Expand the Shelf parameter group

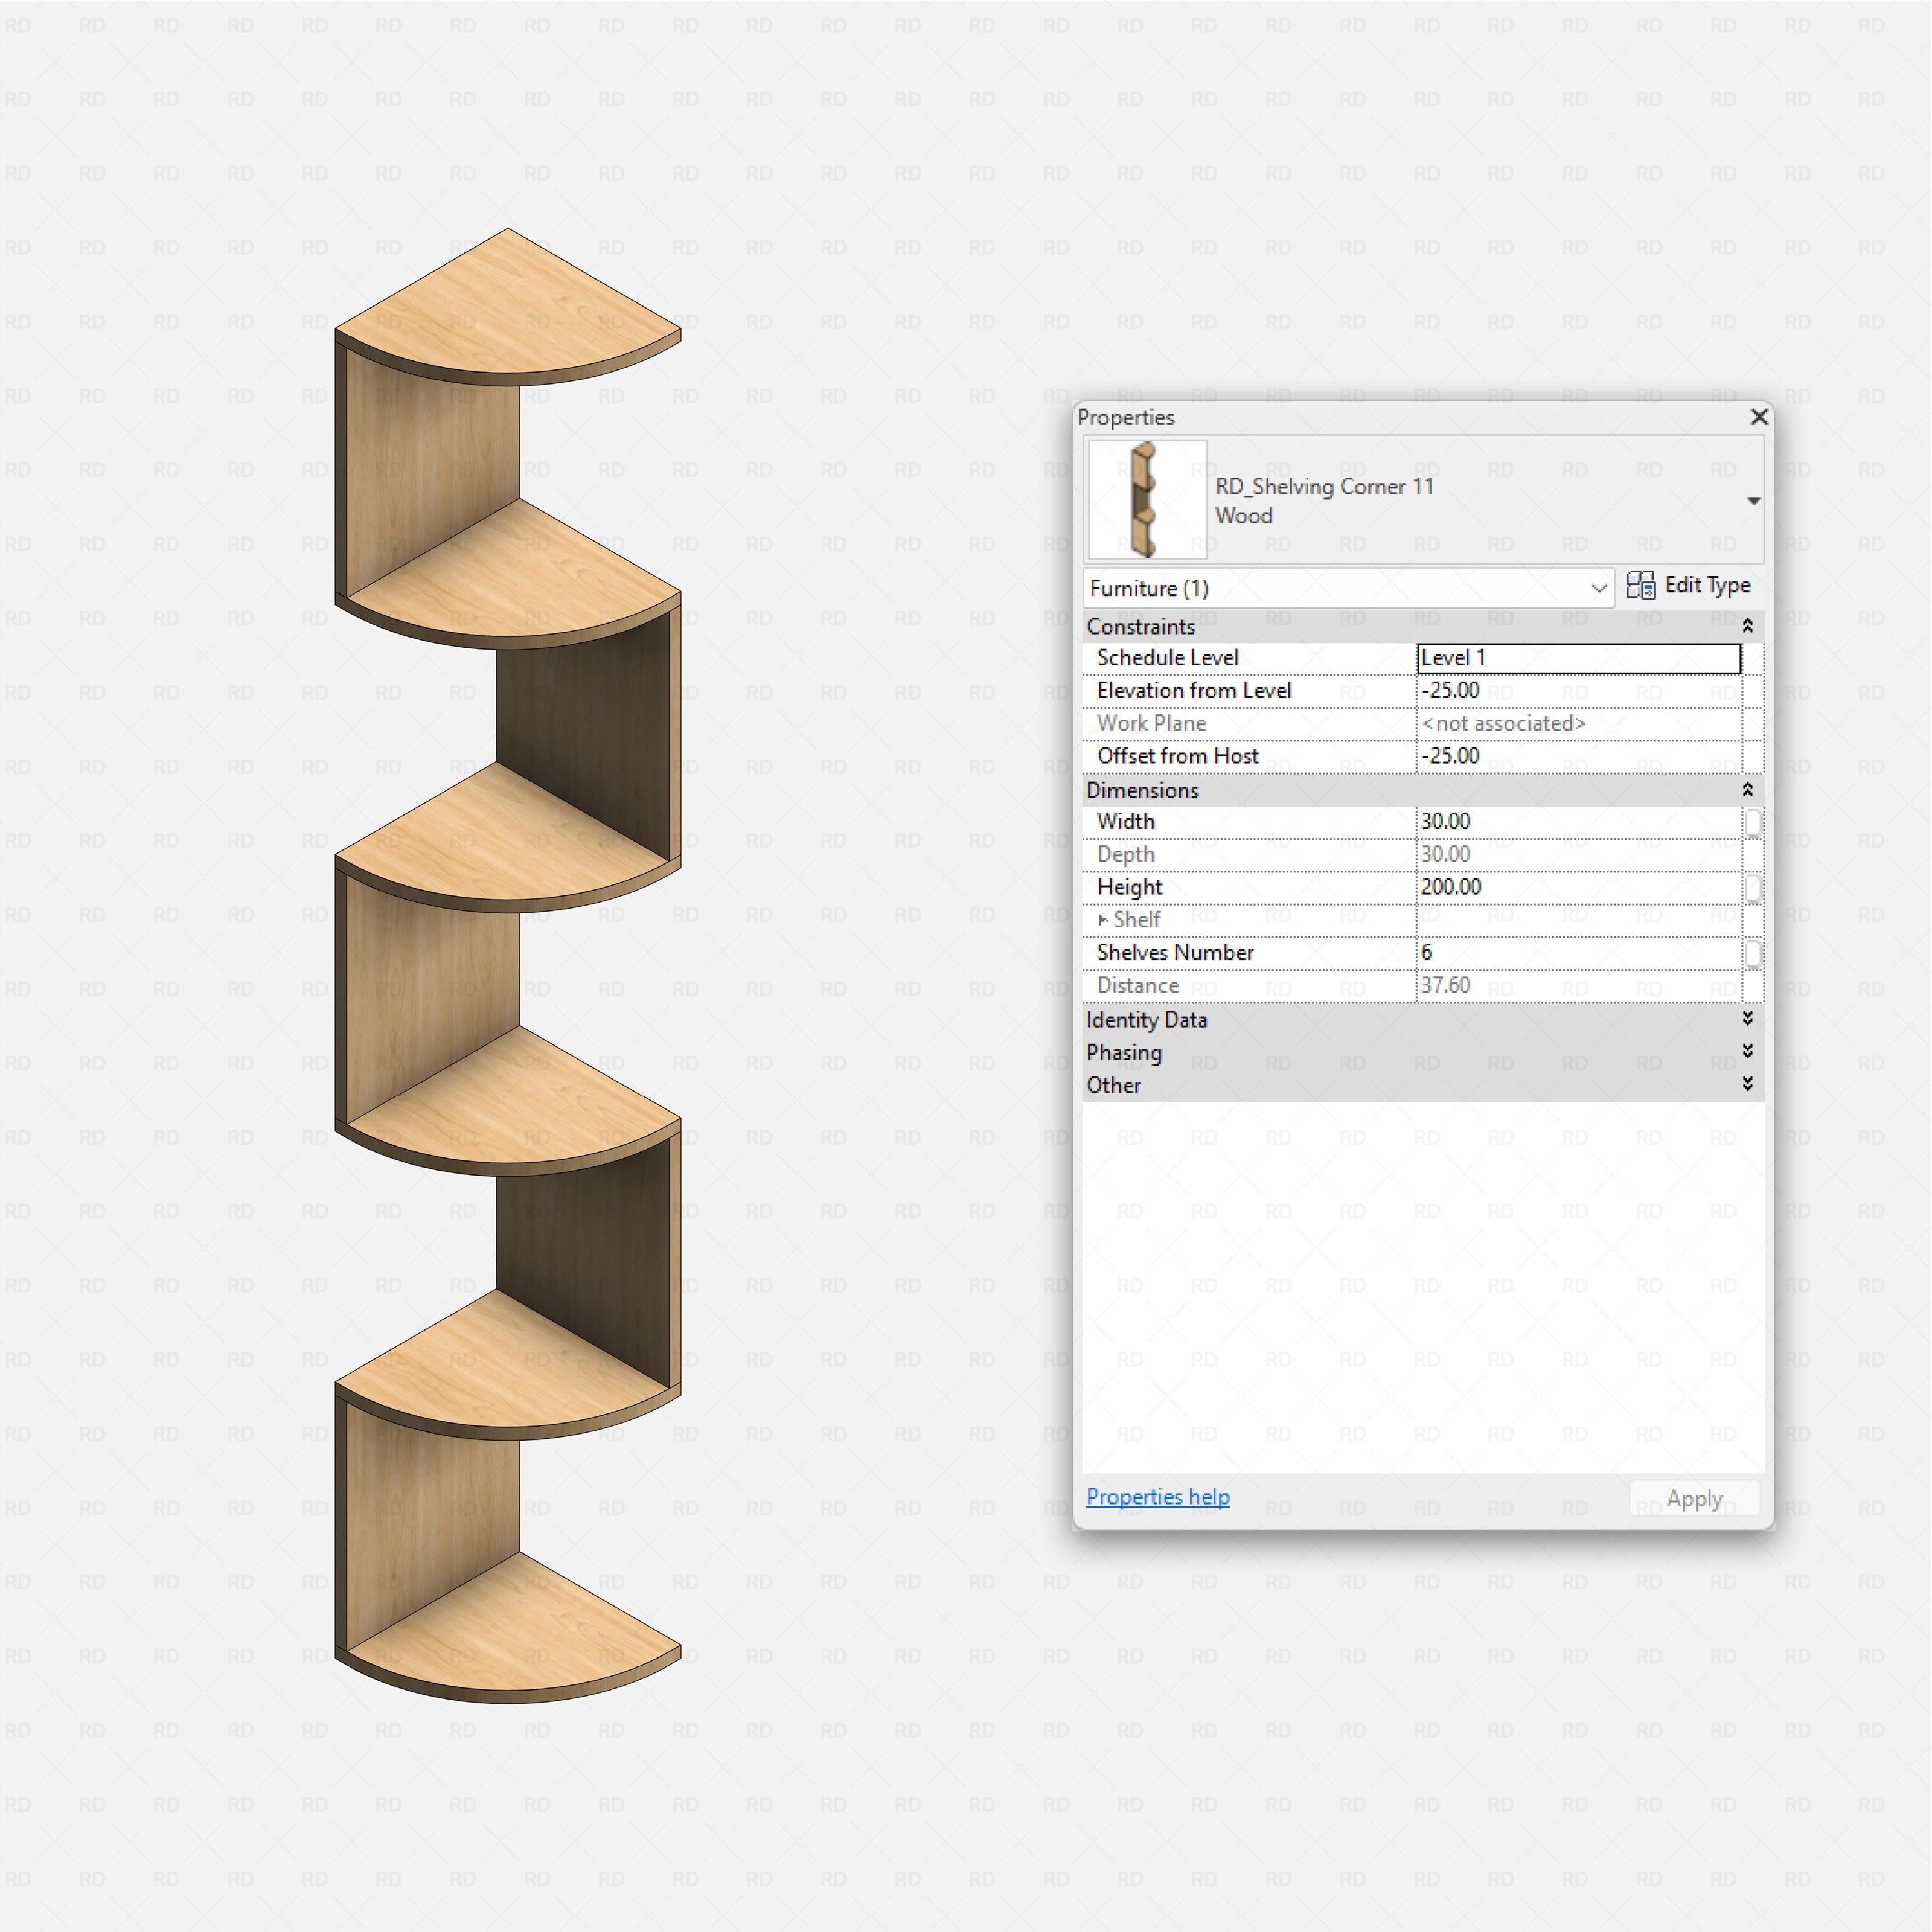pyautogui.click(x=1103, y=919)
